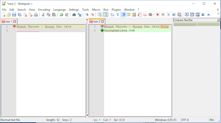Screen dimensions: 221x123
Task: Click the Close All toolbar icon
Action: 30,15
